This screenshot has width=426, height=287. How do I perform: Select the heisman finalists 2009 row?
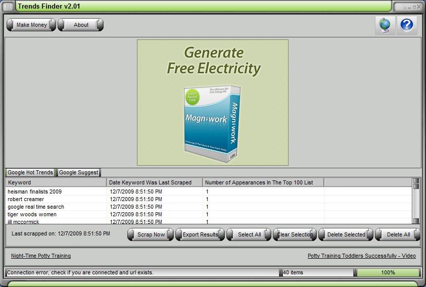point(209,192)
